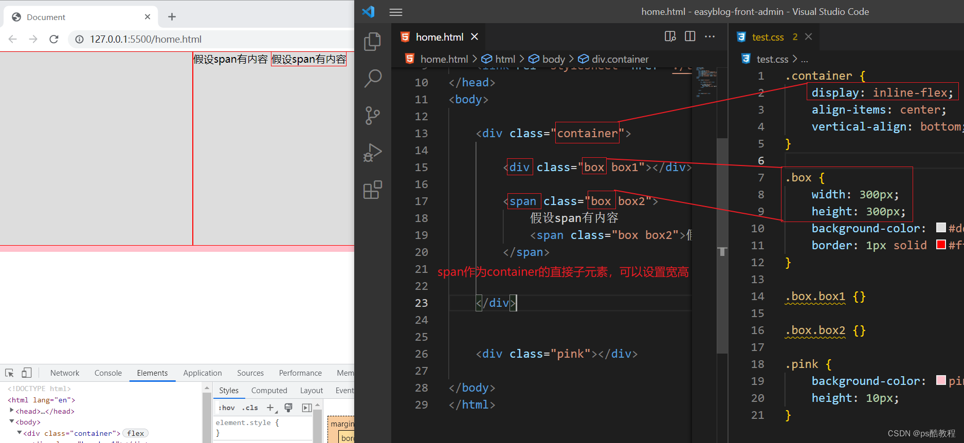
Task: Click the html breadcrumb item
Action: [505, 59]
